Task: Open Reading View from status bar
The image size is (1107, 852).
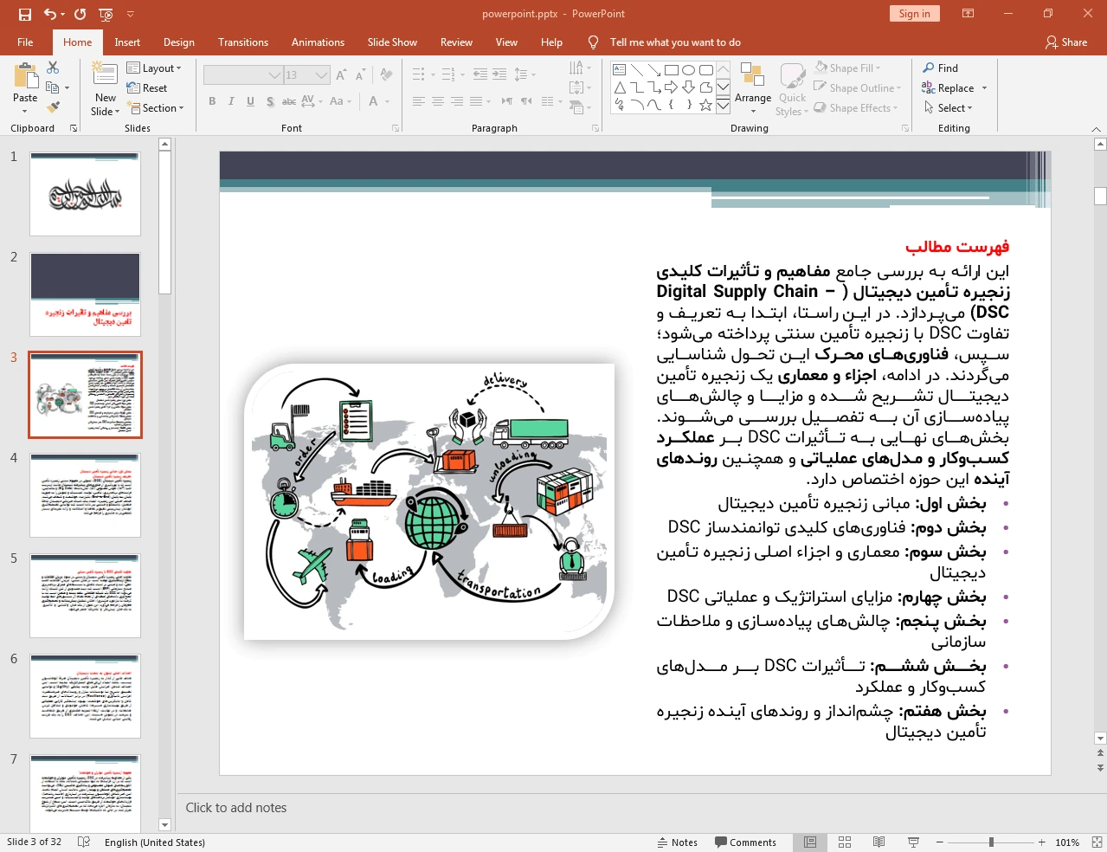Action: click(x=879, y=842)
